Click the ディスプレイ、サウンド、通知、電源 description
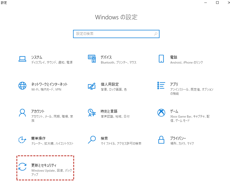This screenshot has width=230, height=185. pyautogui.click(x=52, y=62)
